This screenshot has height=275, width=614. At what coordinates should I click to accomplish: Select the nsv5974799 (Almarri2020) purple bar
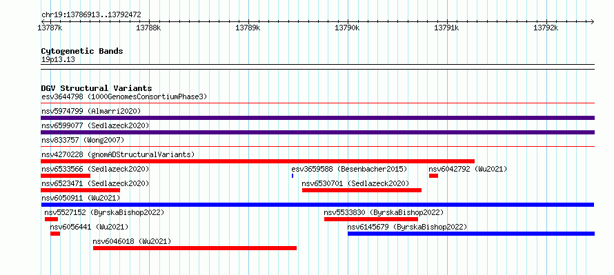click(317, 118)
